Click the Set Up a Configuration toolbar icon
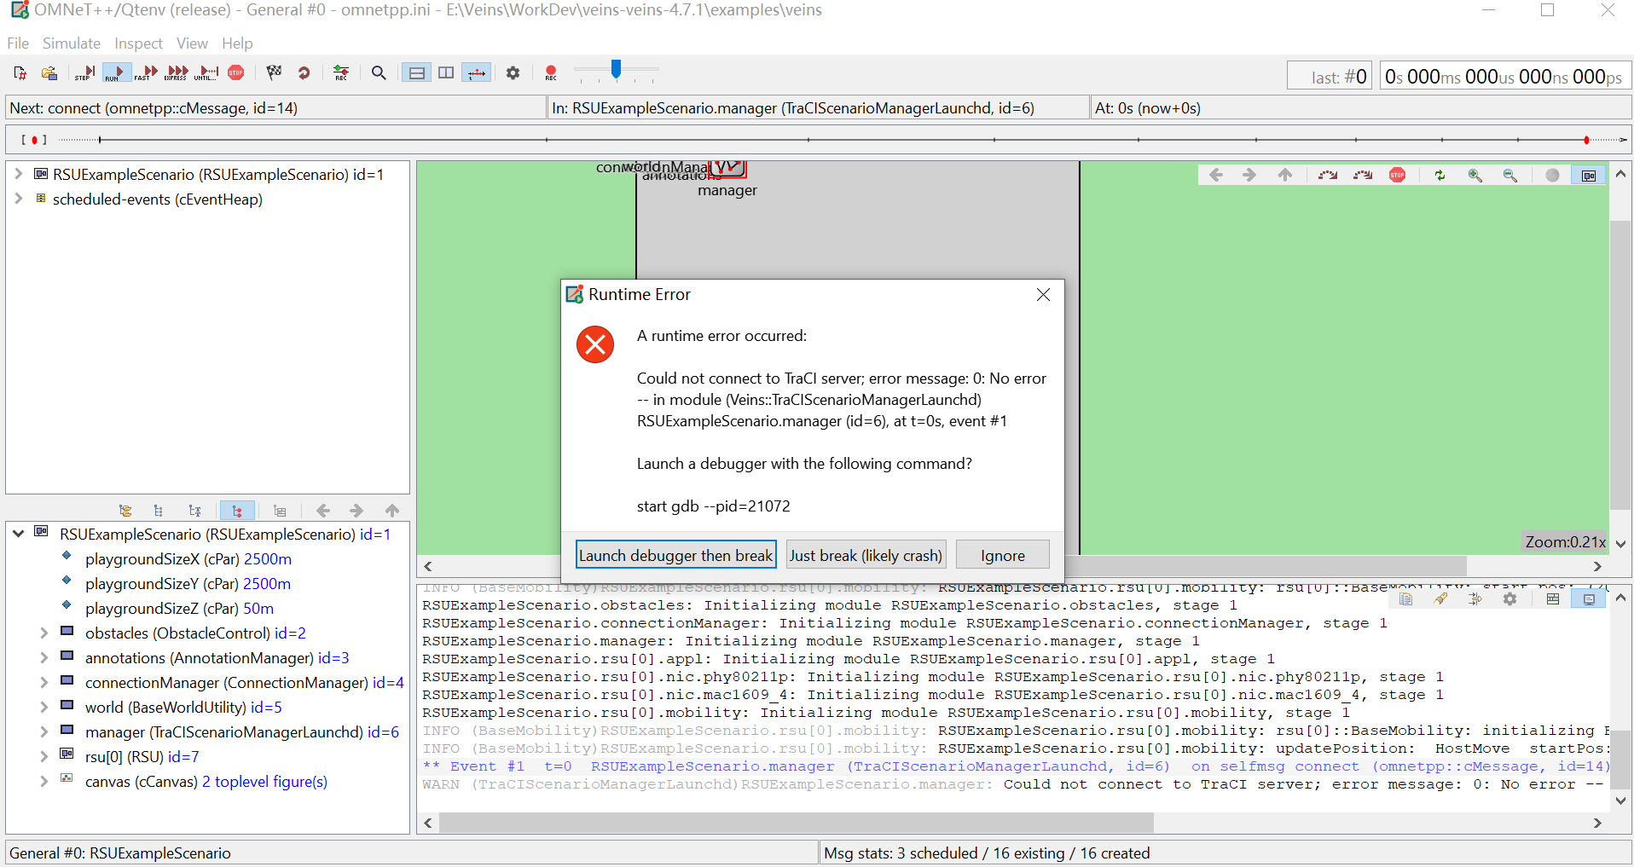 (x=20, y=73)
